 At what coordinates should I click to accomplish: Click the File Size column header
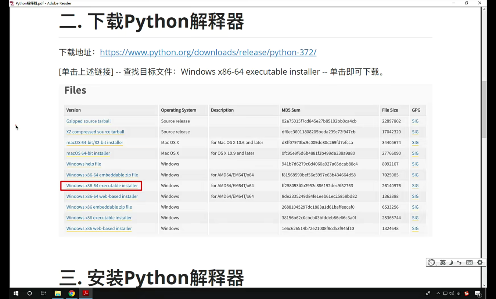390,110
